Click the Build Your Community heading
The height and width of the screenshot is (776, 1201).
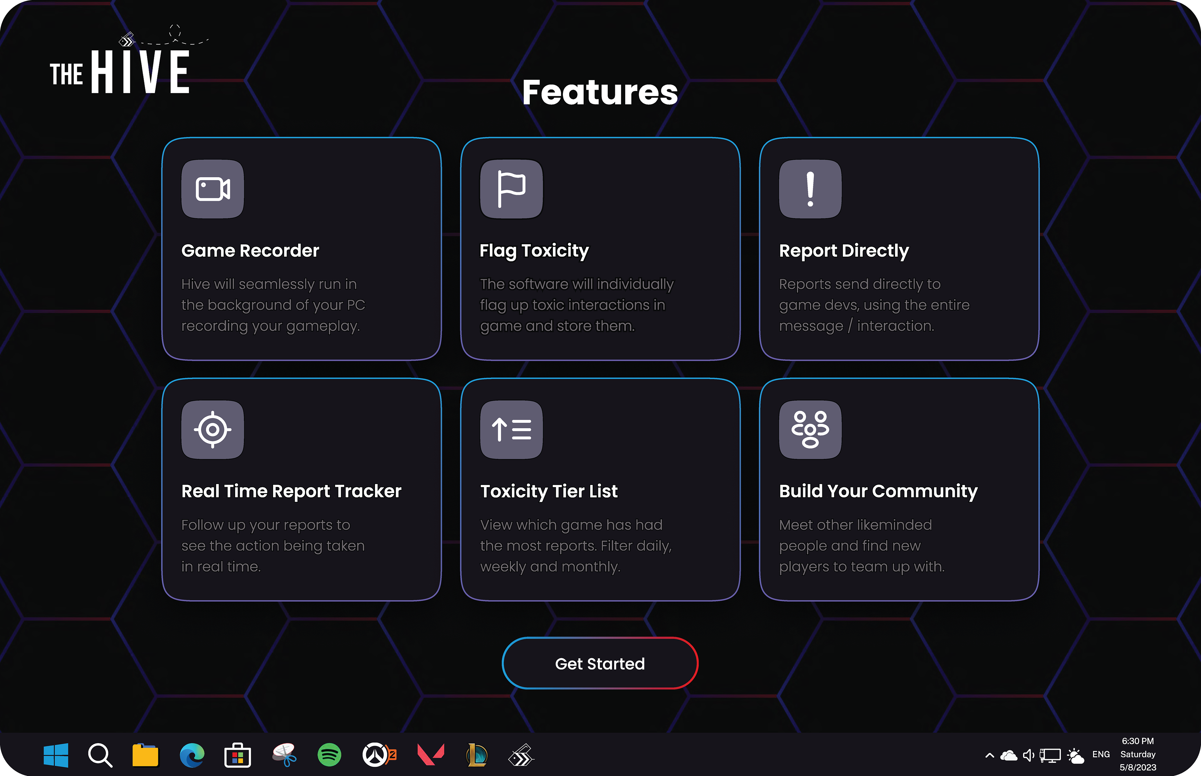click(x=878, y=492)
